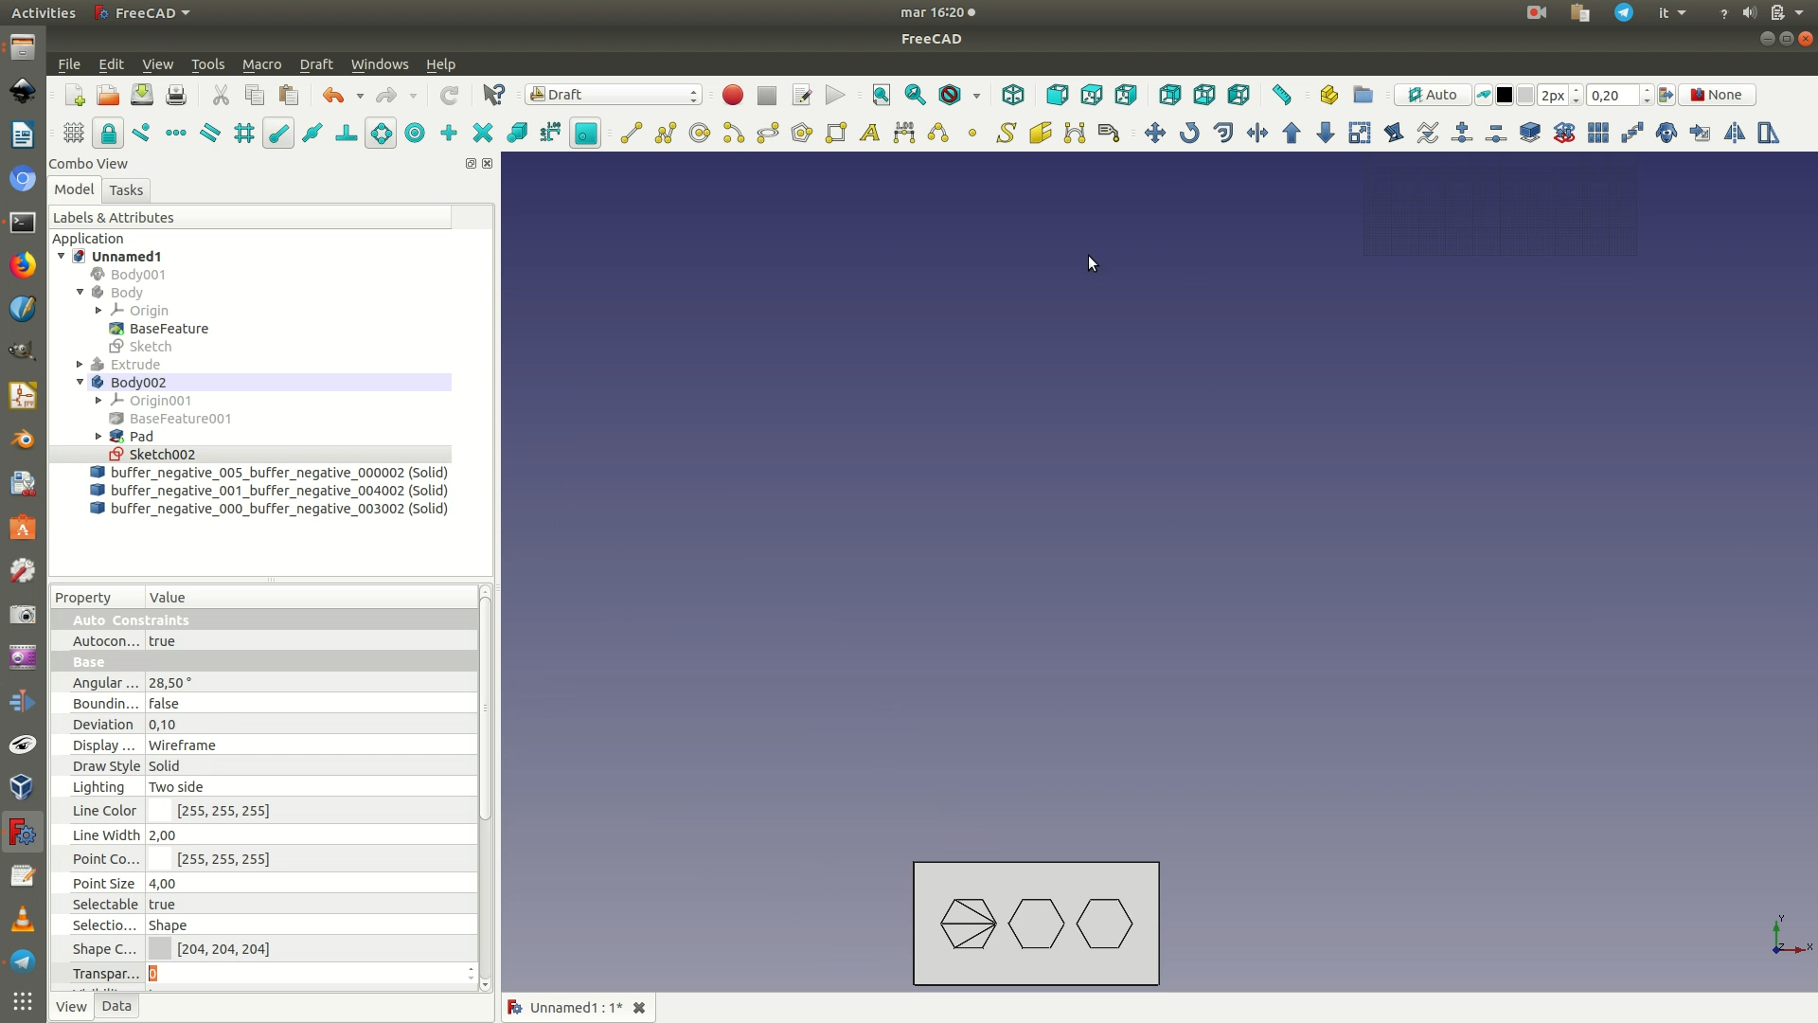Open the Macro menu
This screenshot has height=1023, width=1818.
(x=261, y=64)
